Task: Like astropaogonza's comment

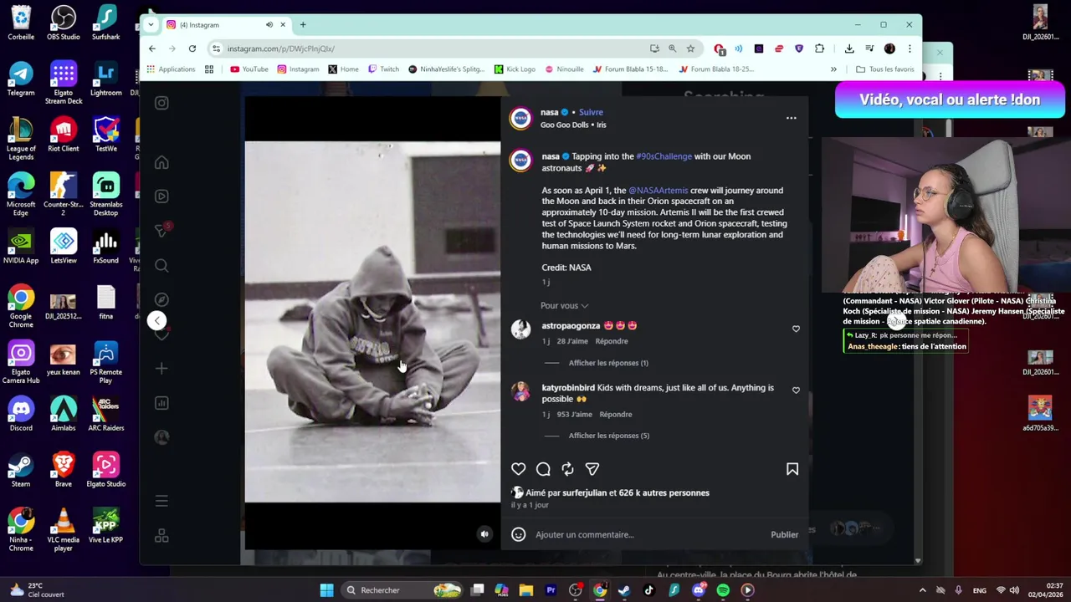Action: tap(796, 329)
